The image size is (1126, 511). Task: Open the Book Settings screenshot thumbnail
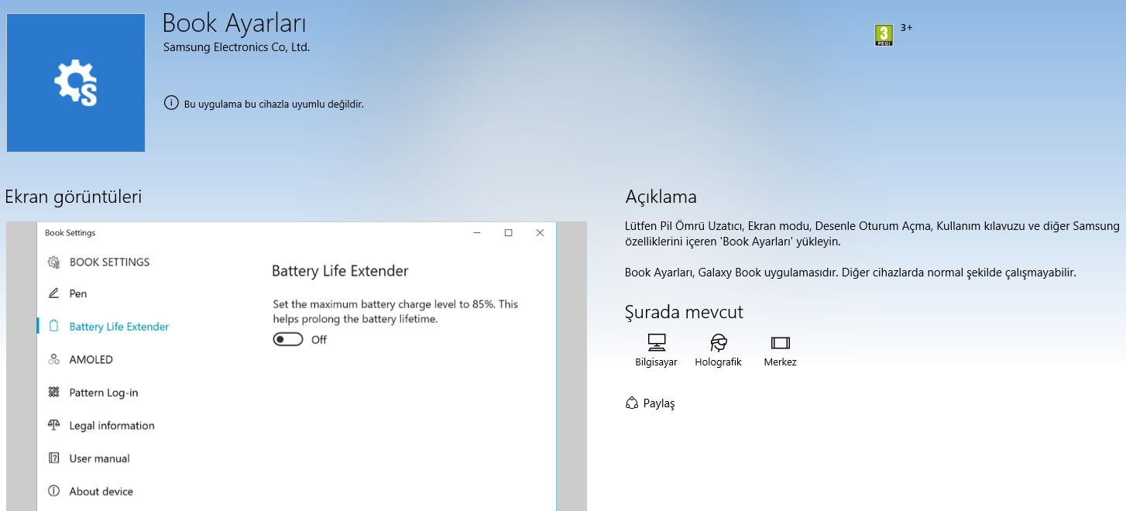pos(297,367)
